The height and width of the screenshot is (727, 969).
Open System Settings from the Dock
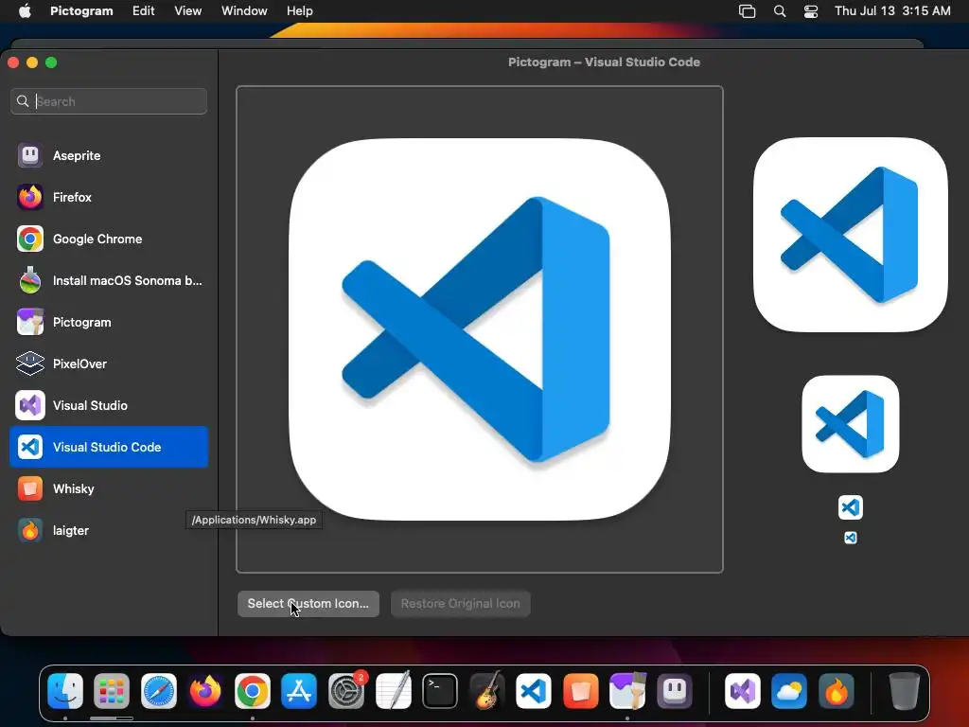[346, 690]
